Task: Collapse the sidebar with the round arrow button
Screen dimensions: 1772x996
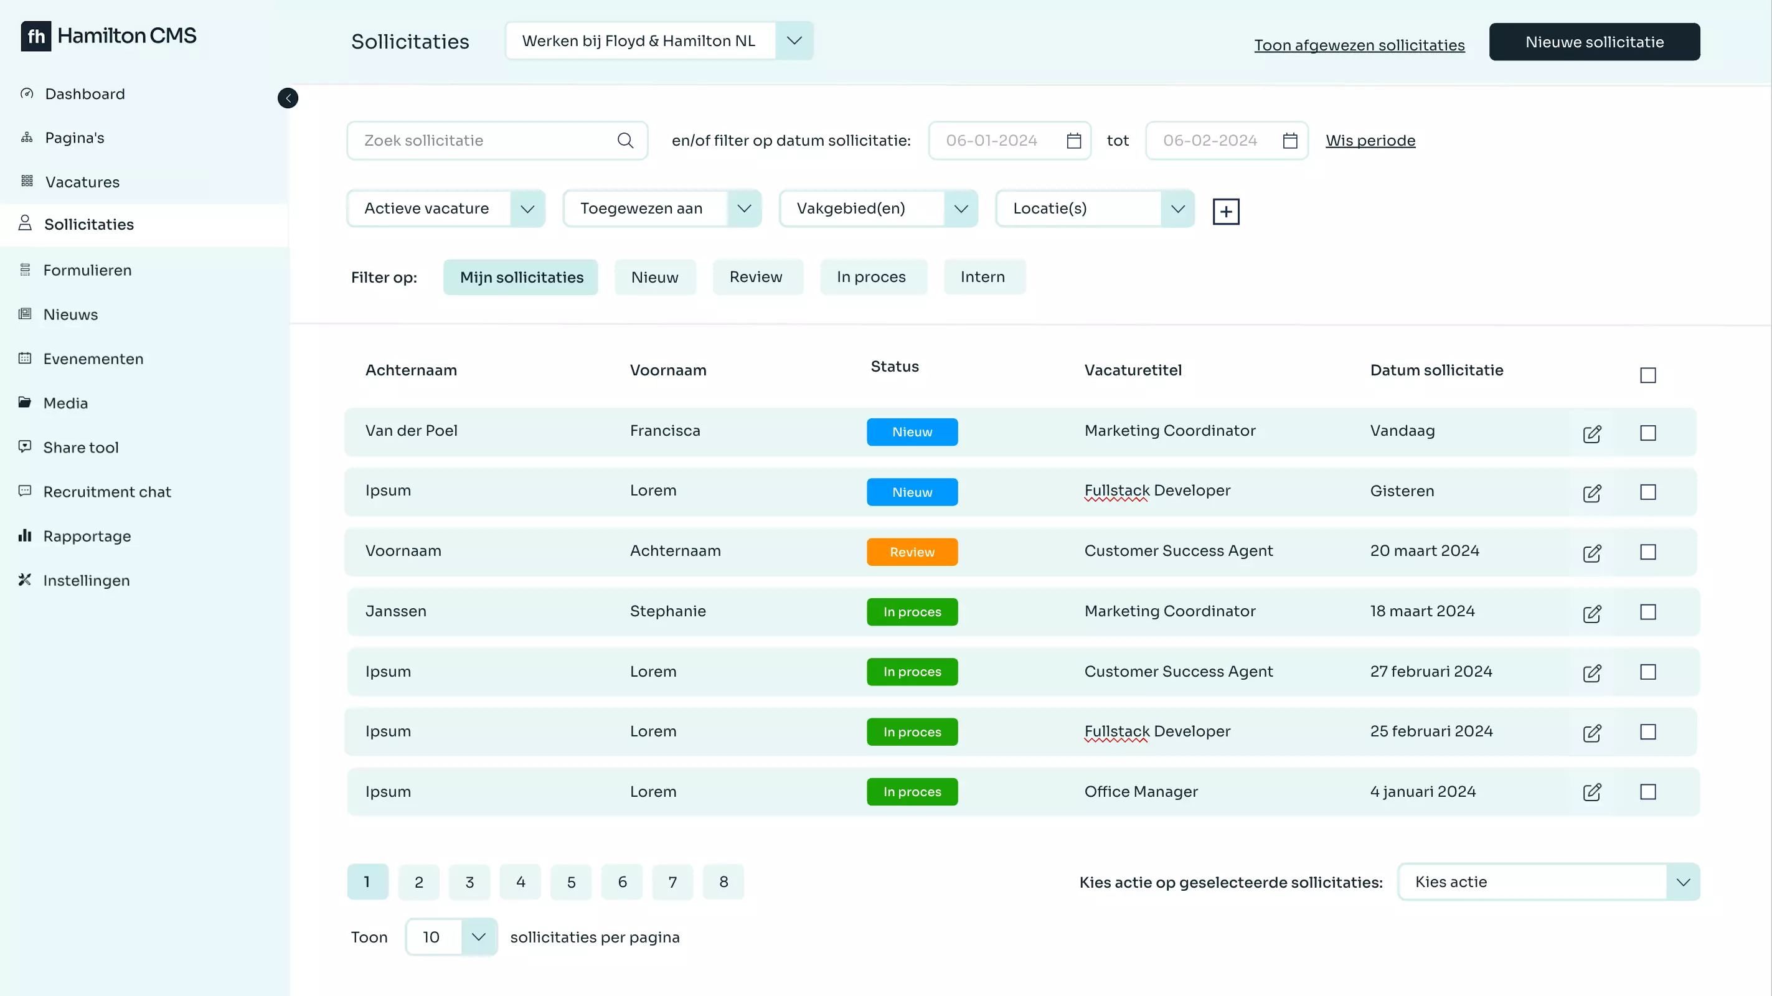Action: 288,98
